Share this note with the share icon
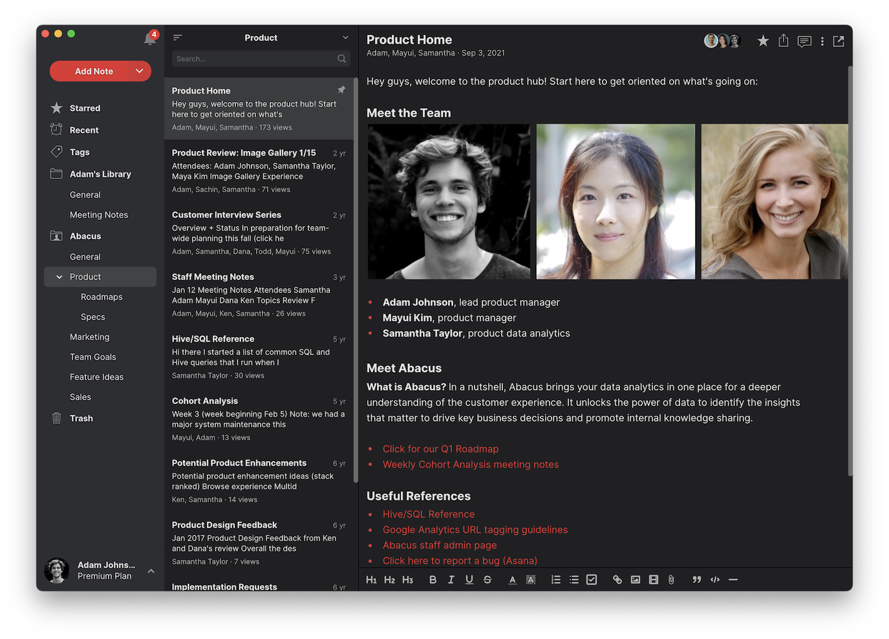889x639 pixels. pos(784,41)
